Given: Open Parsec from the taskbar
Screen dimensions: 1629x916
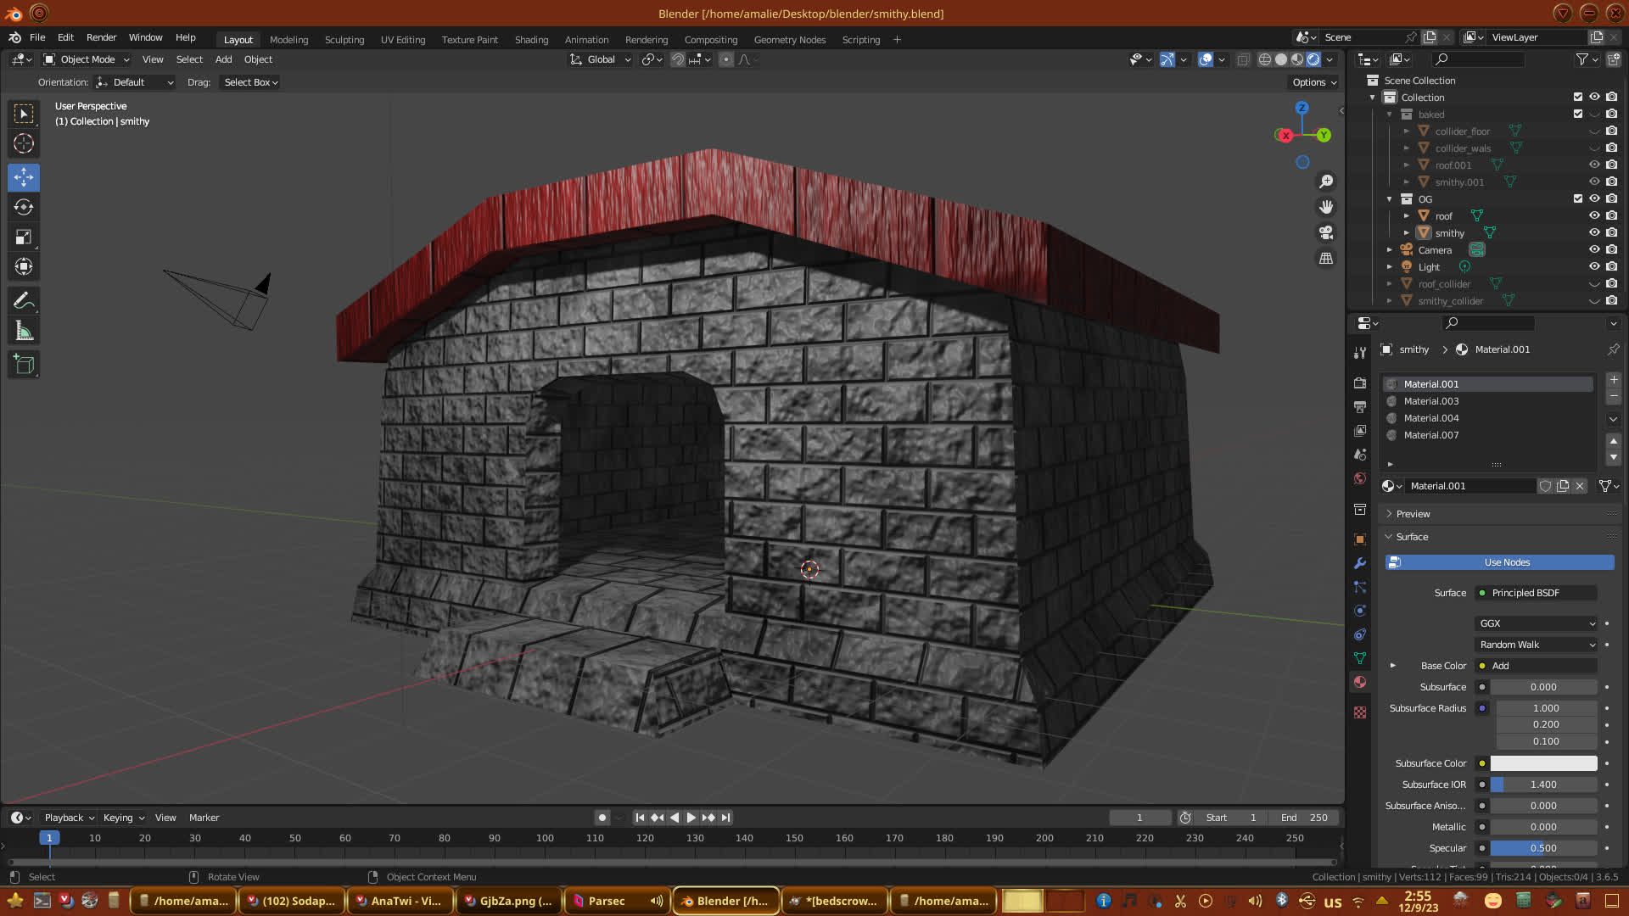Looking at the screenshot, I should click(x=606, y=901).
